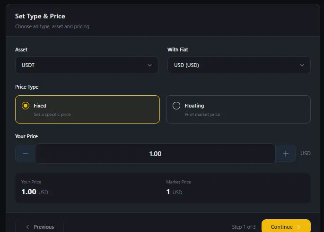Click the "Set a specific price" description text
The image size is (324, 232).
click(52, 115)
